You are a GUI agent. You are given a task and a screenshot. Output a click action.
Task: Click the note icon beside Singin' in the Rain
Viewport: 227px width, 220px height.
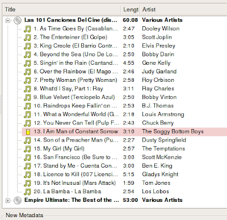(x=27, y=63)
